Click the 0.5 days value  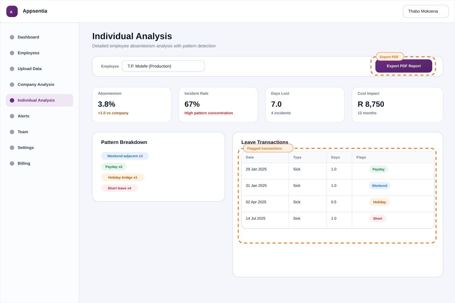[334, 202]
